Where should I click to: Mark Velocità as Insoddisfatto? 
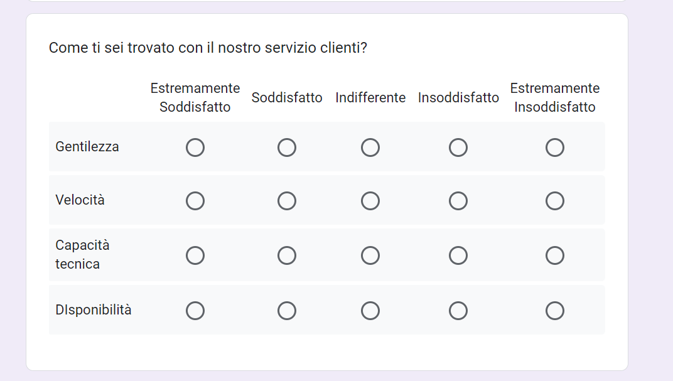point(458,201)
